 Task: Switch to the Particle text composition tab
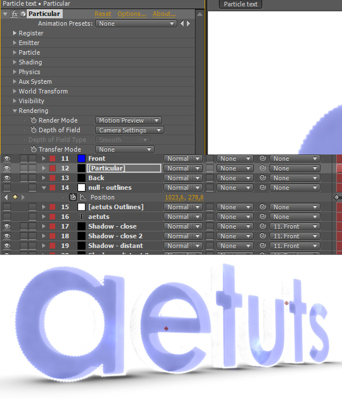241,4
